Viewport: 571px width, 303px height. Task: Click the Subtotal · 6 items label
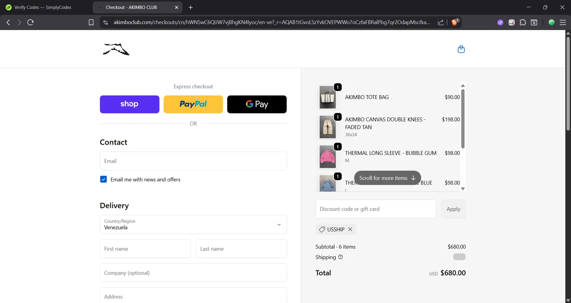click(x=335, y=247)
